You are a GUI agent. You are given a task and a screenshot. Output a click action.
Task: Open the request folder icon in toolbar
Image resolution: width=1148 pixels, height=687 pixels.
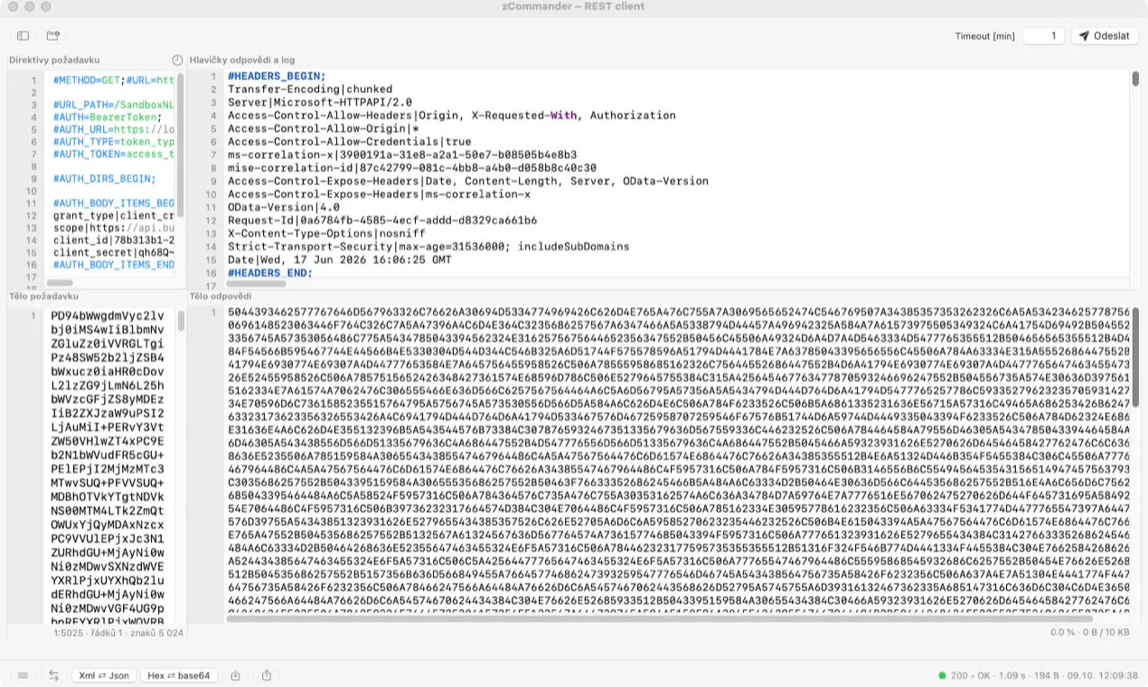click(53, 36)
